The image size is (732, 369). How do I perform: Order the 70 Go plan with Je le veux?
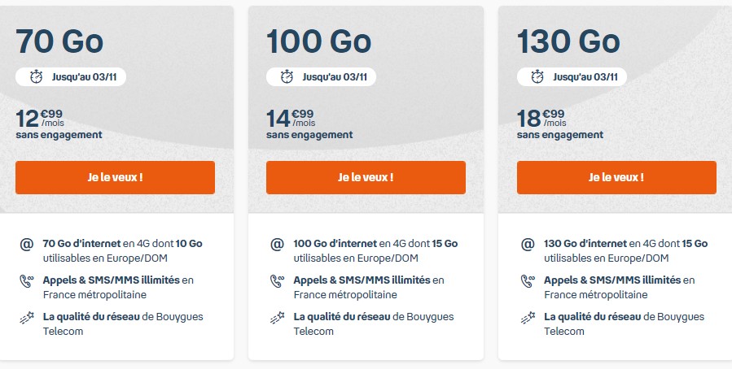(115, 177)
